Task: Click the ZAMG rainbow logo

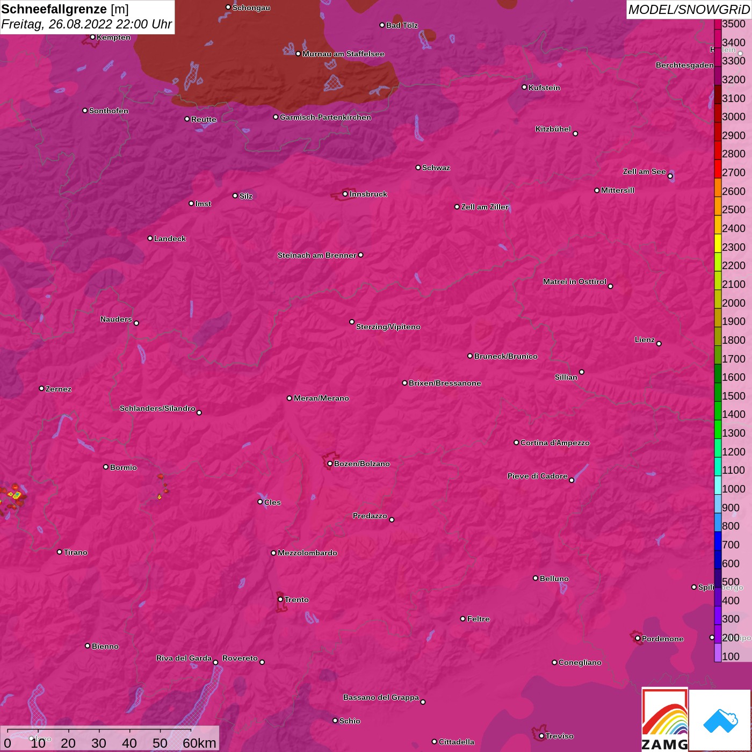Action: (x=665, y=719)
